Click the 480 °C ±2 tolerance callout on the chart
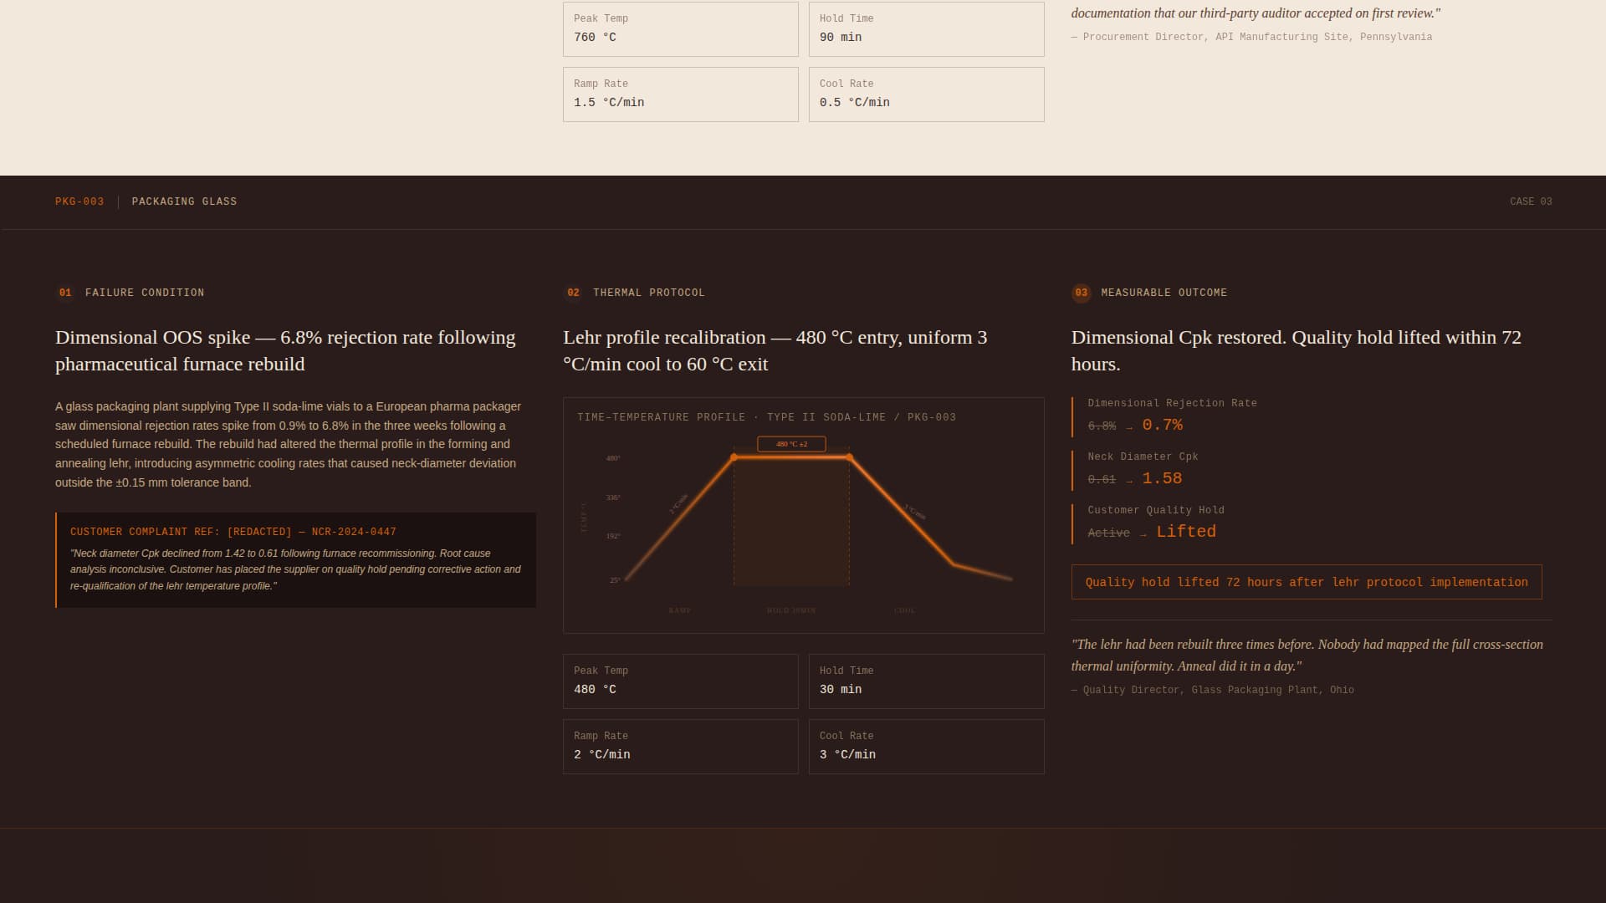Screen dimensions: 1606x903 click(x=790, y=444)
